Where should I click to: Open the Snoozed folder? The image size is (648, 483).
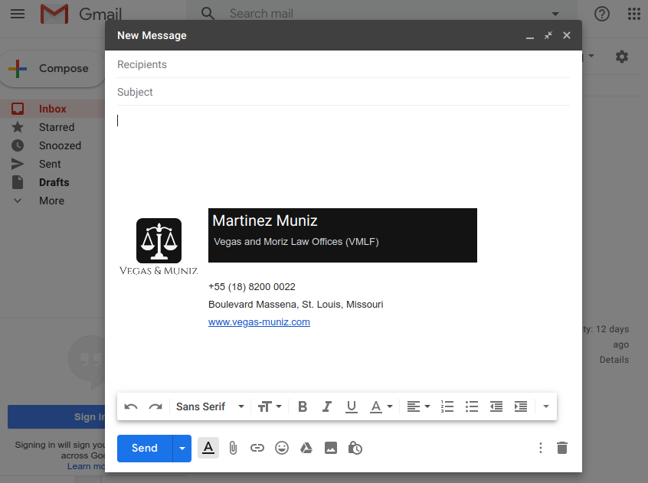pyautogui.click(x=60, y=145)
